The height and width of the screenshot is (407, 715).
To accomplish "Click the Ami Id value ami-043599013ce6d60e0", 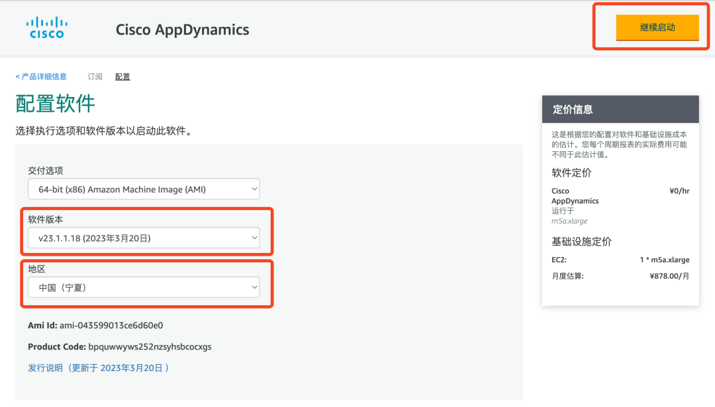I will 111,326.
